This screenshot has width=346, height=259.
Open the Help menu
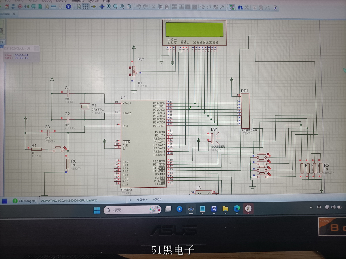coord(106,1)
